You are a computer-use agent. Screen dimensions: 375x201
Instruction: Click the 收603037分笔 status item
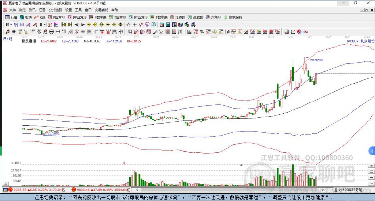(348, 190)
